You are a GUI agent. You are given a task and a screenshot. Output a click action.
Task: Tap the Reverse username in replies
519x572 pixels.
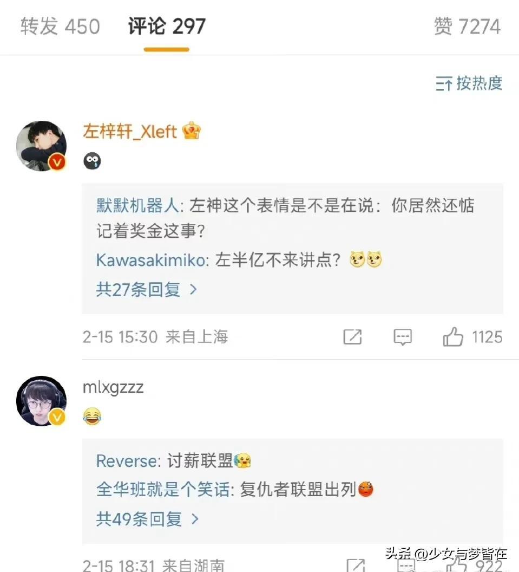coord(127,461)
